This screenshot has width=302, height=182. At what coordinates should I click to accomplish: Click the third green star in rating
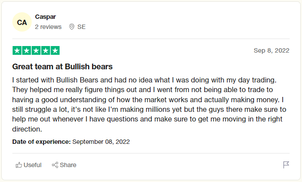[x=36, y=50]
